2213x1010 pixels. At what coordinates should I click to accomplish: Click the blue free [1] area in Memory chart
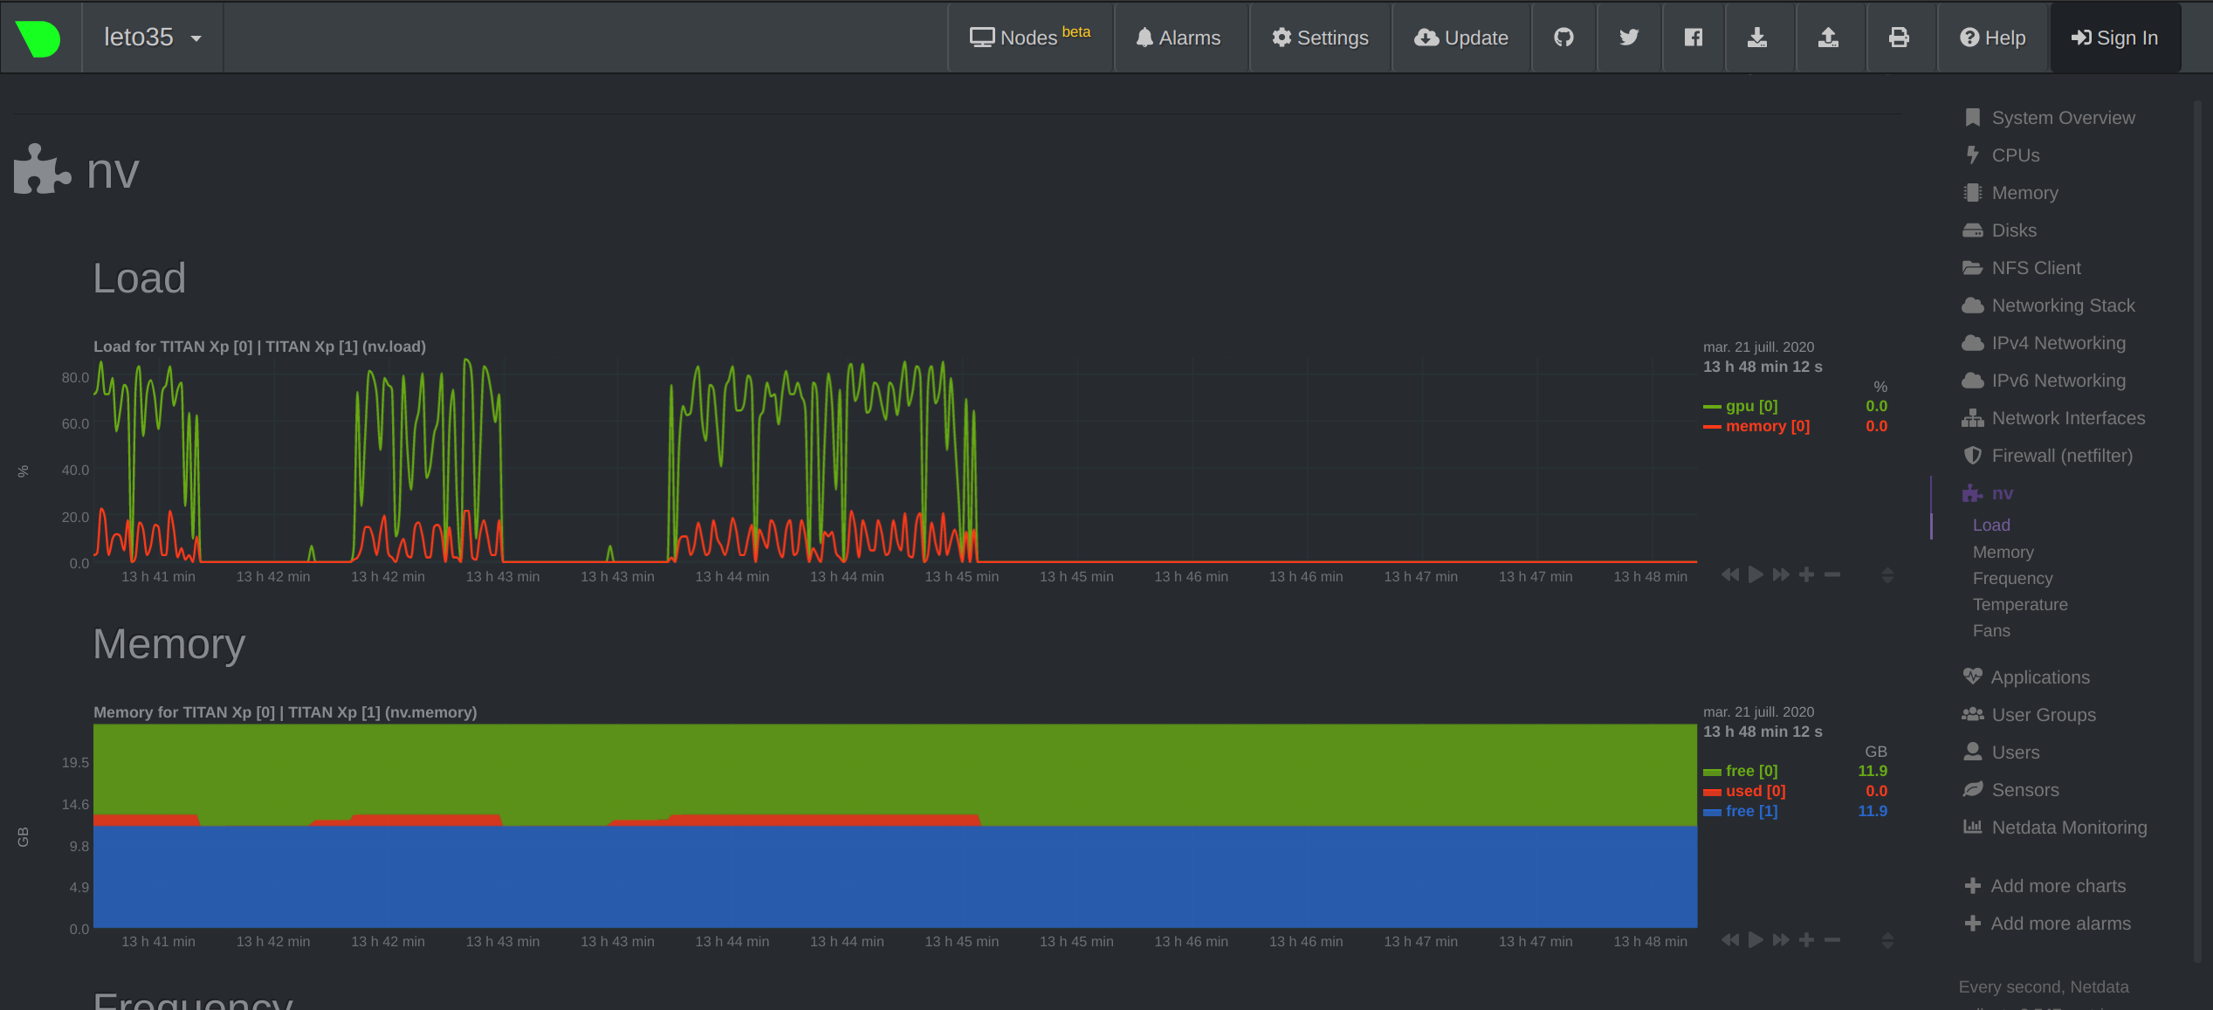click(895, 876)
